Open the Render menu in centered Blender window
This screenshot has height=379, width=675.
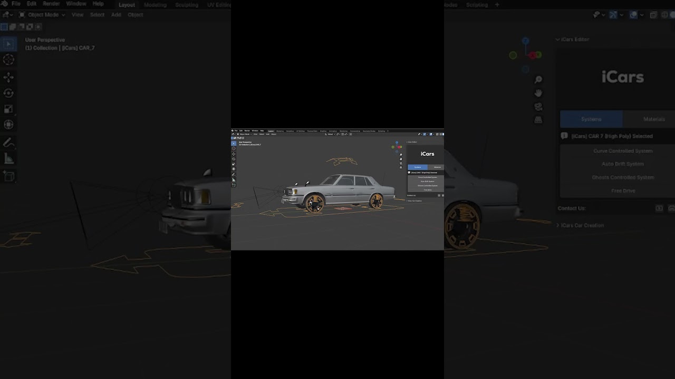(x=247, y=131)
